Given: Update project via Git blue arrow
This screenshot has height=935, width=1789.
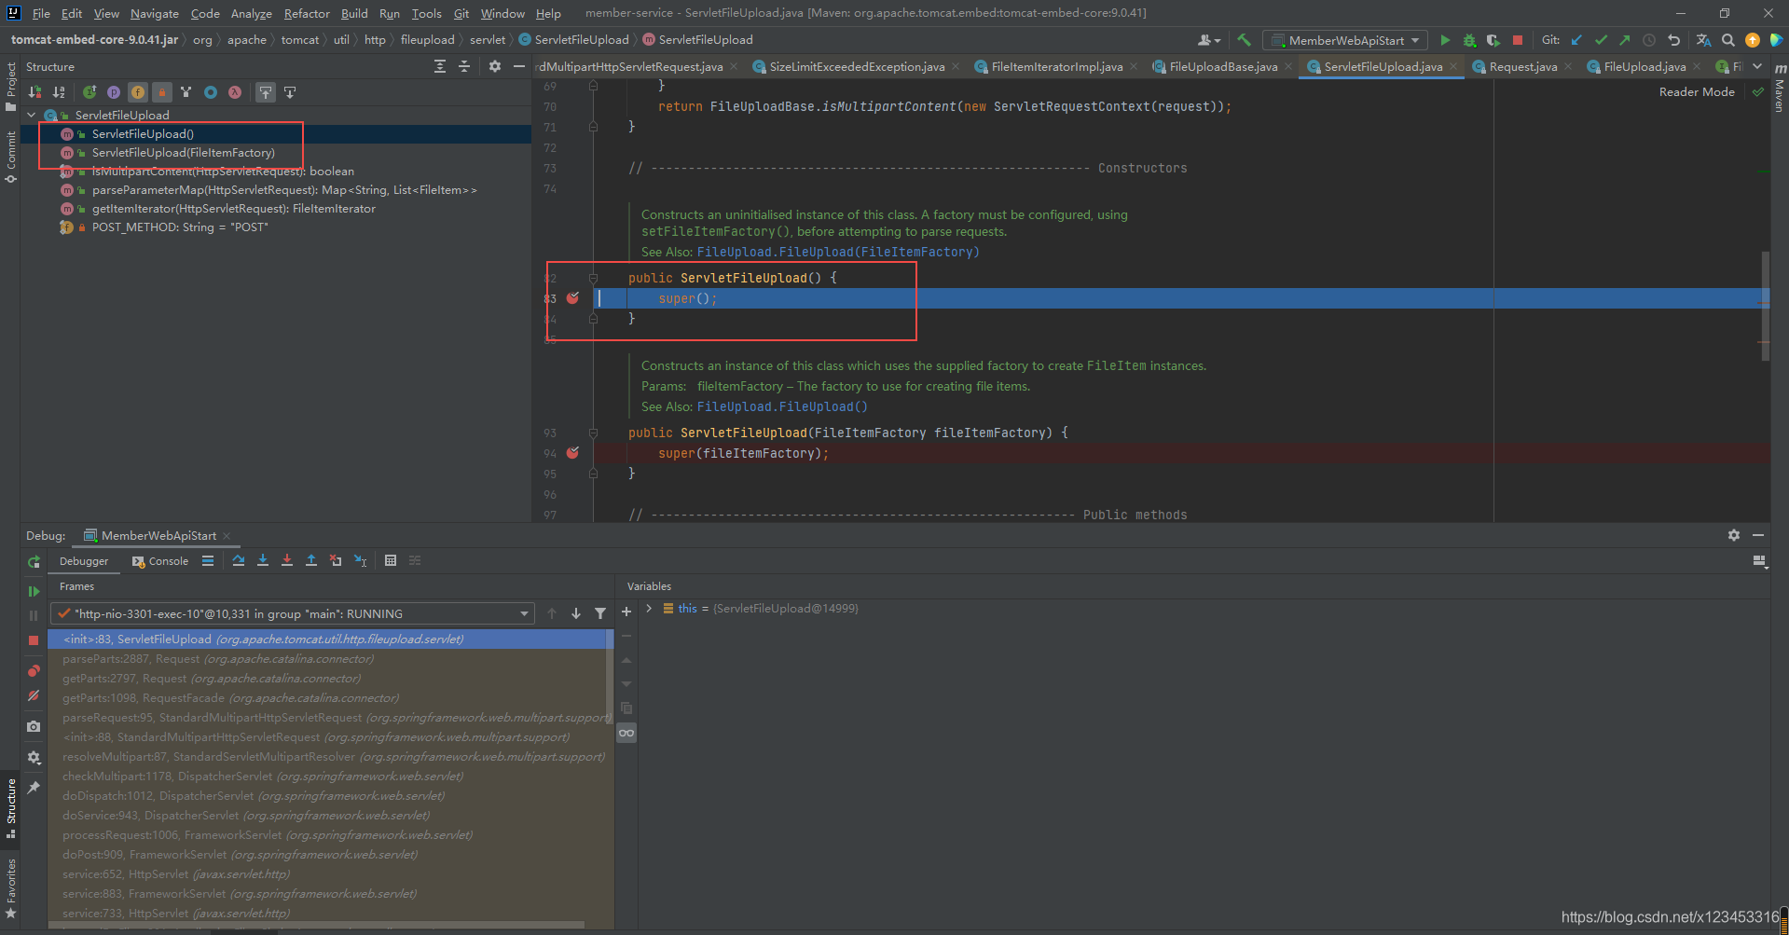Looking at the screenshot, I should pyautogui.click(x=1576, y=40).
